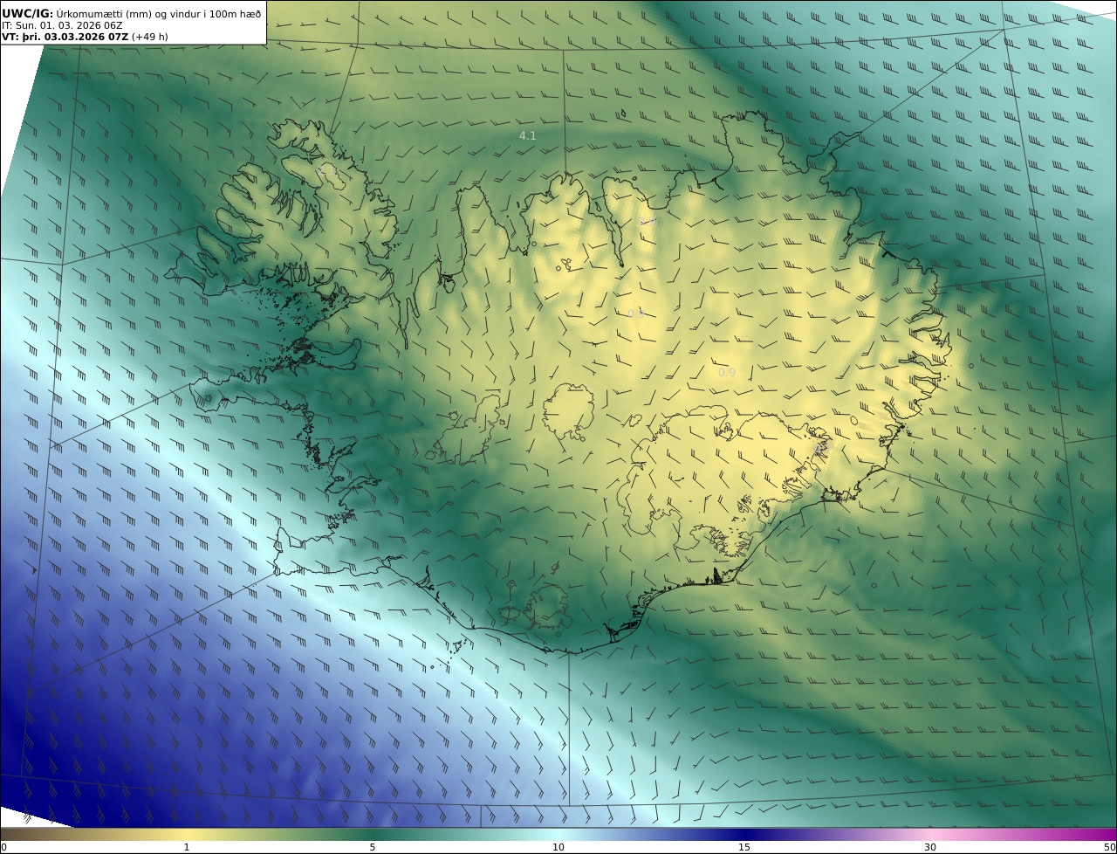Click the colorbar tick label "1"

click(x=187, y=847)
